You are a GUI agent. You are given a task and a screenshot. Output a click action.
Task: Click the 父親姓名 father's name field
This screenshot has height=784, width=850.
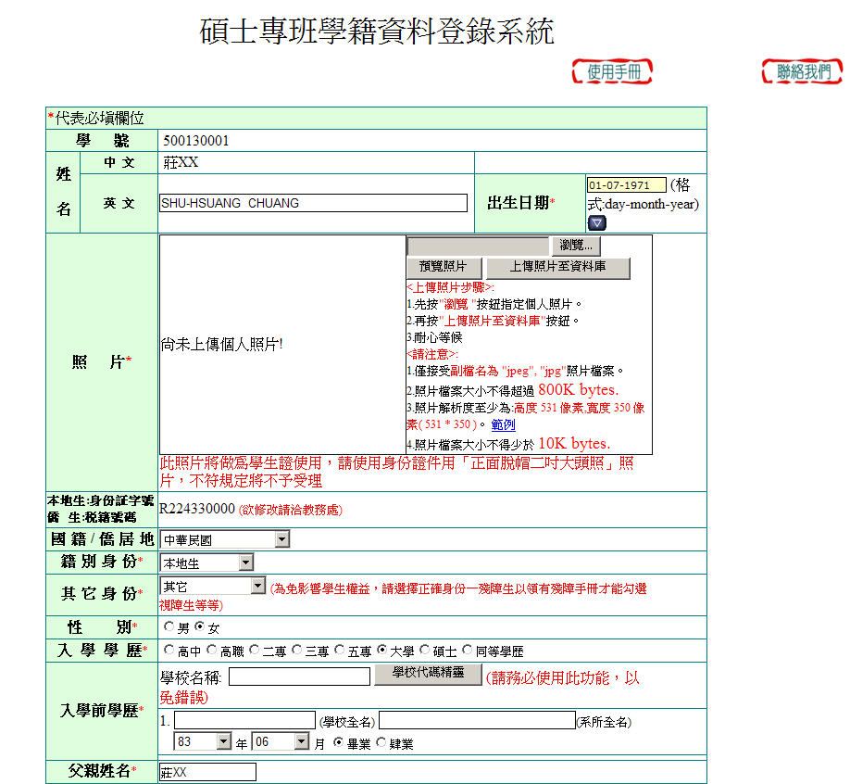(207, 772)
